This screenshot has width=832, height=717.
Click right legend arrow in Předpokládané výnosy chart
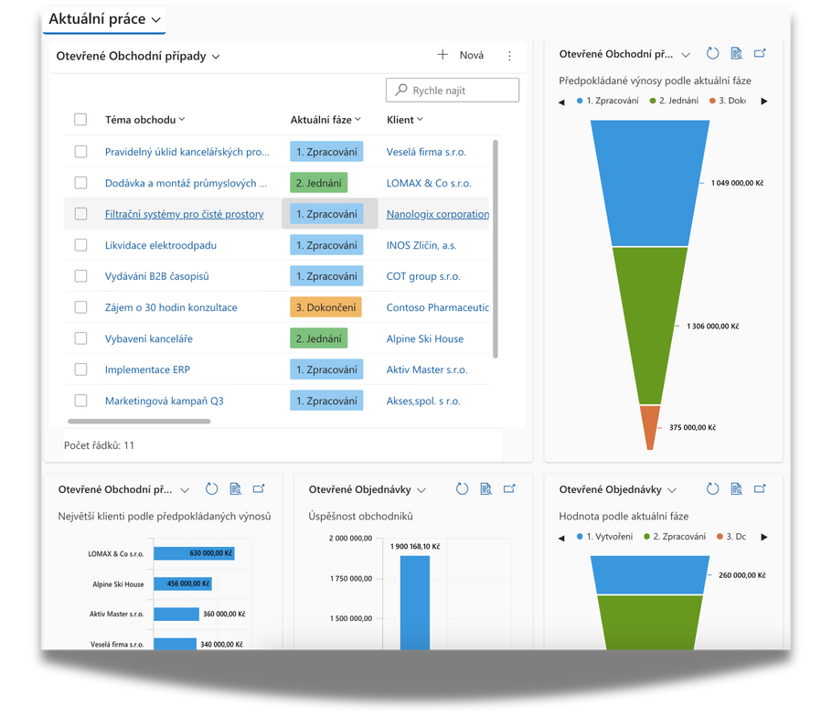(x=764, y=102)
